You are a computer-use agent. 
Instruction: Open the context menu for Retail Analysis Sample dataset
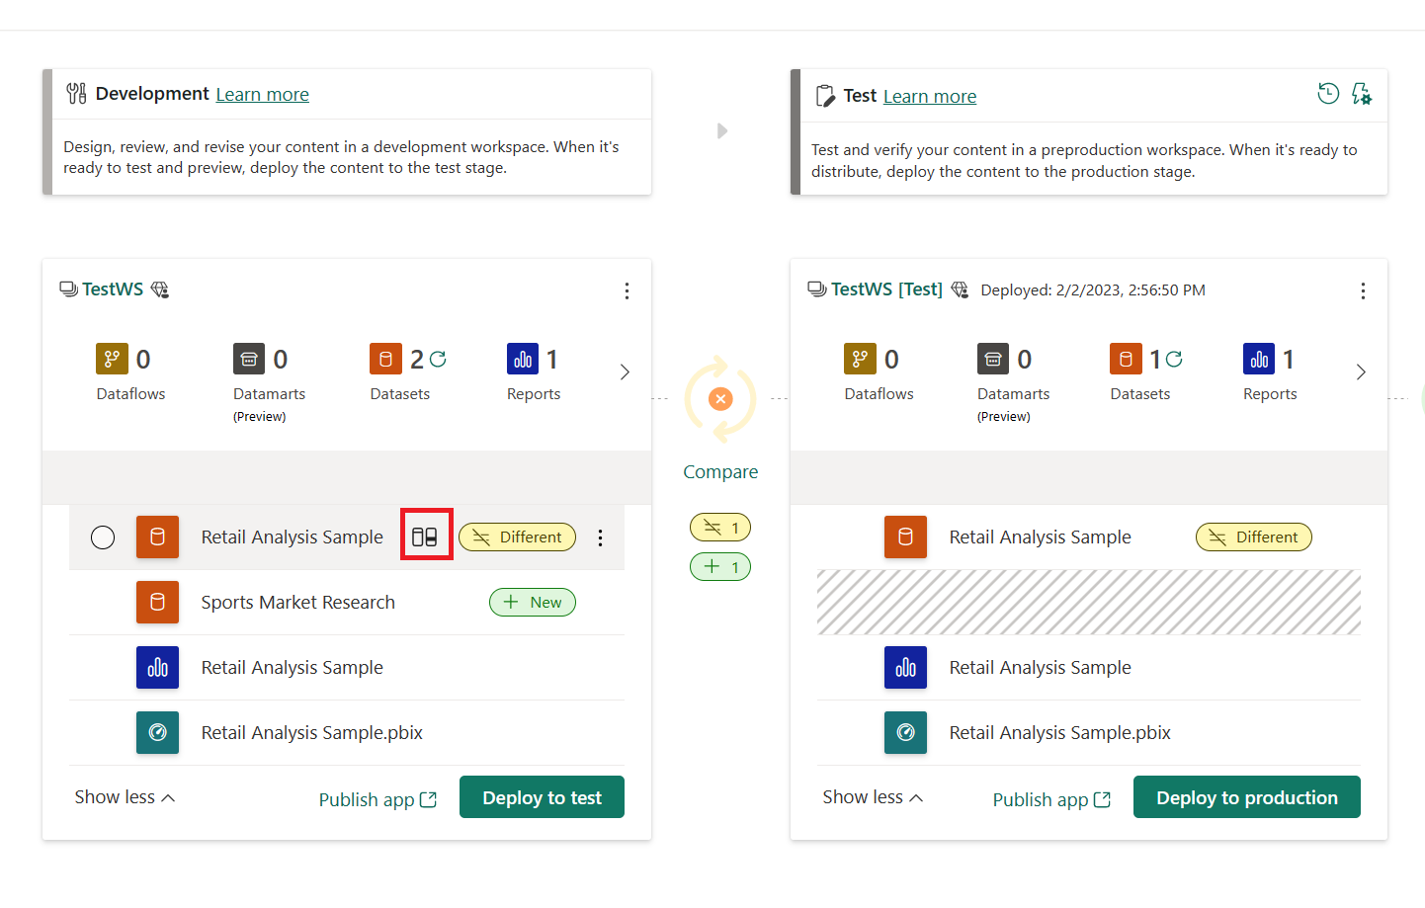pyautogui.click(x=600, y=537)
